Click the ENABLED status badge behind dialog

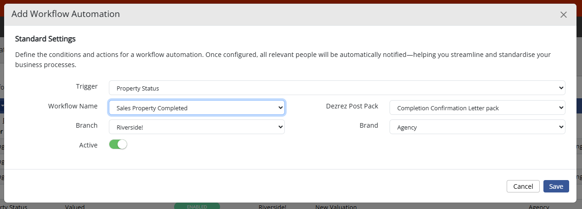[197, 207]
